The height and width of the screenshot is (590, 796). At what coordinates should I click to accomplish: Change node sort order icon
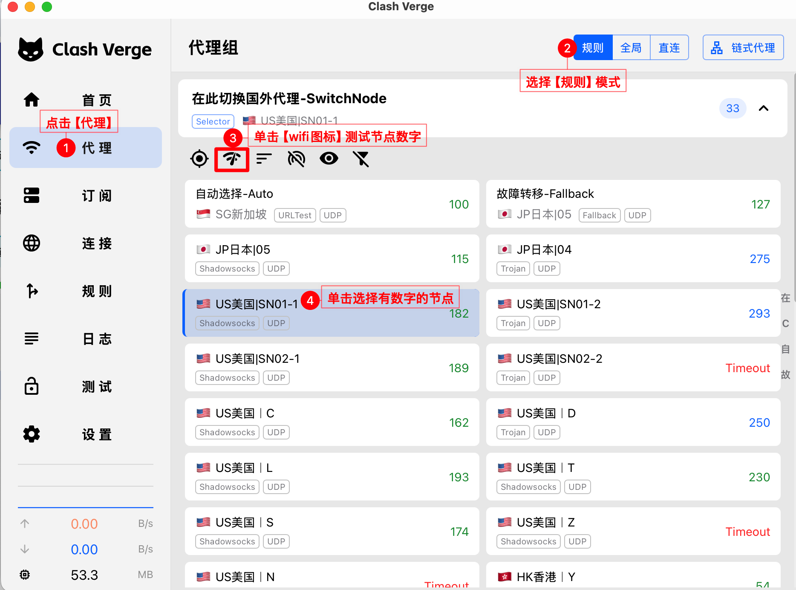point(264,159)
